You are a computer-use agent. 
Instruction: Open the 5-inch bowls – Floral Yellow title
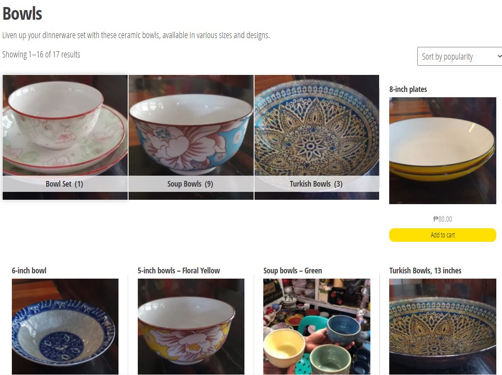pos(179,271)
